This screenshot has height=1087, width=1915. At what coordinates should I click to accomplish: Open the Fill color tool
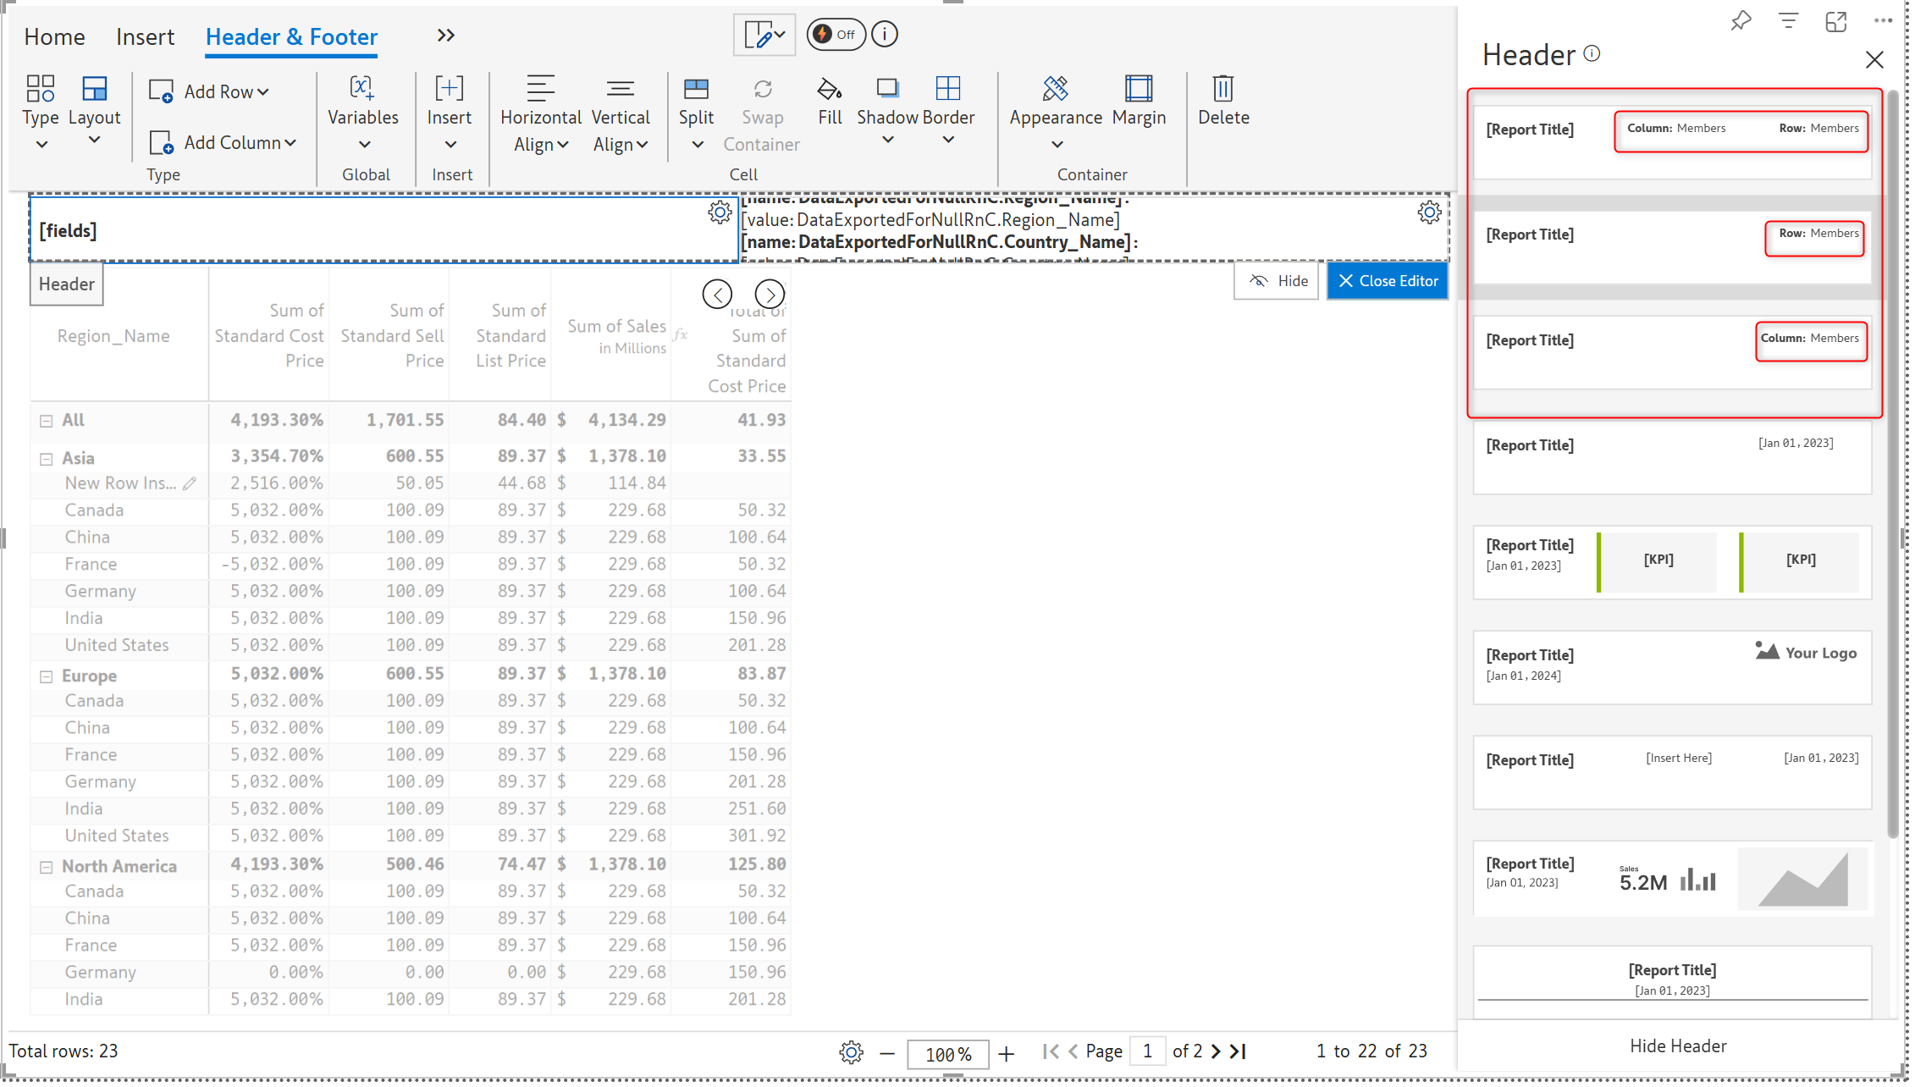coord(829,89)
